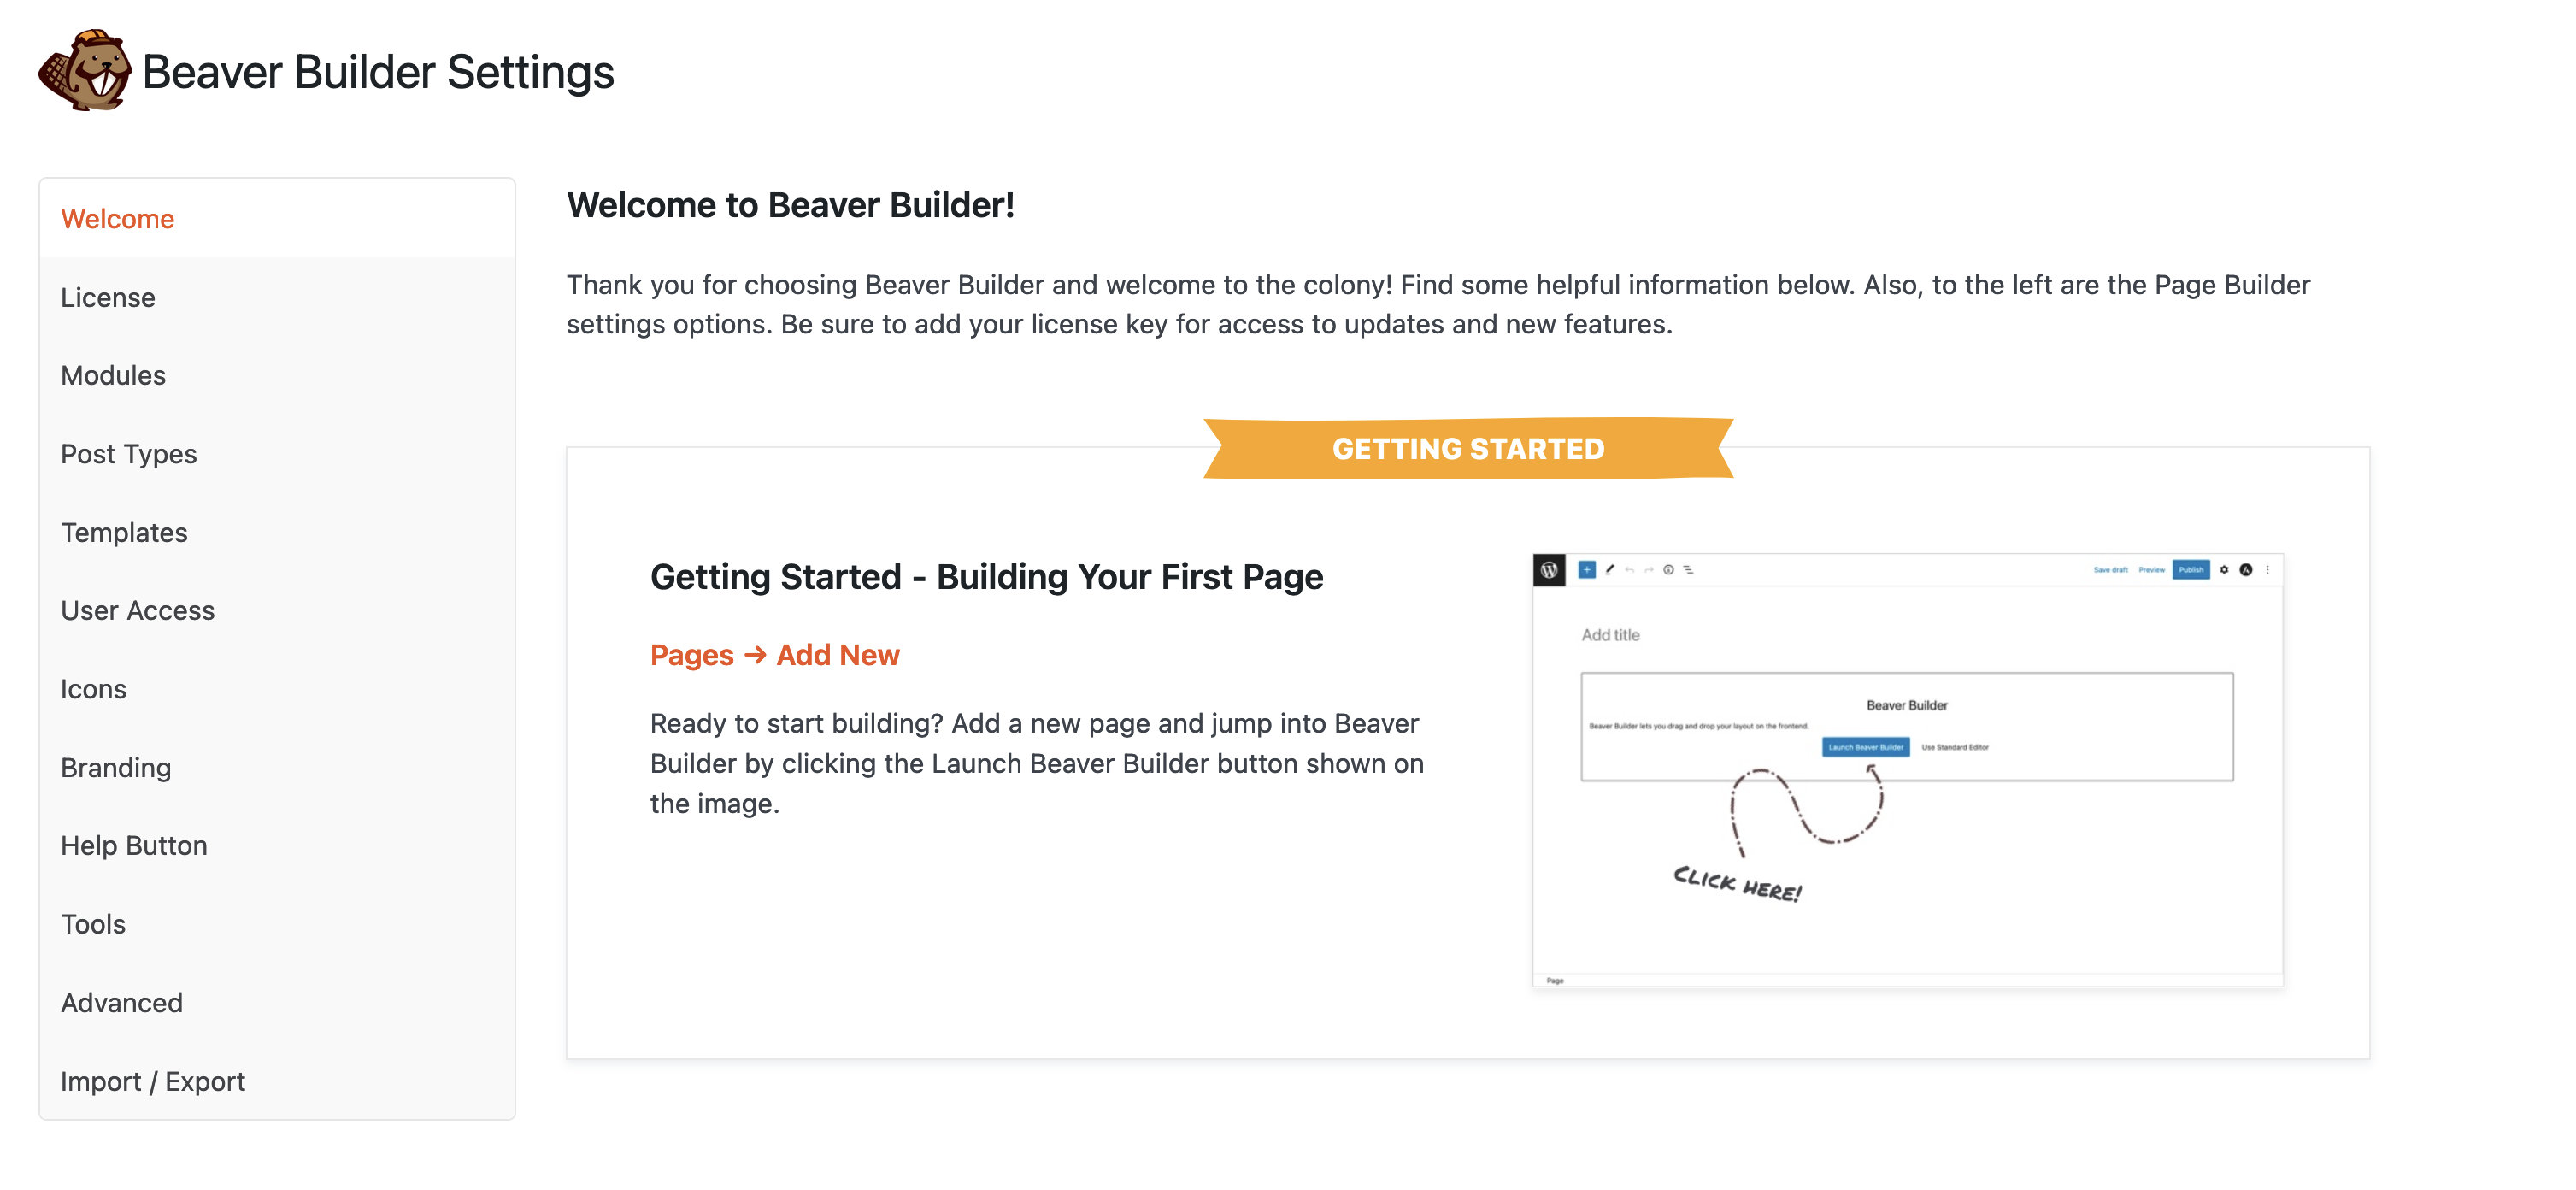2576x1190 pixels.
Task: Open the document details info icon
Action: 1668,570
